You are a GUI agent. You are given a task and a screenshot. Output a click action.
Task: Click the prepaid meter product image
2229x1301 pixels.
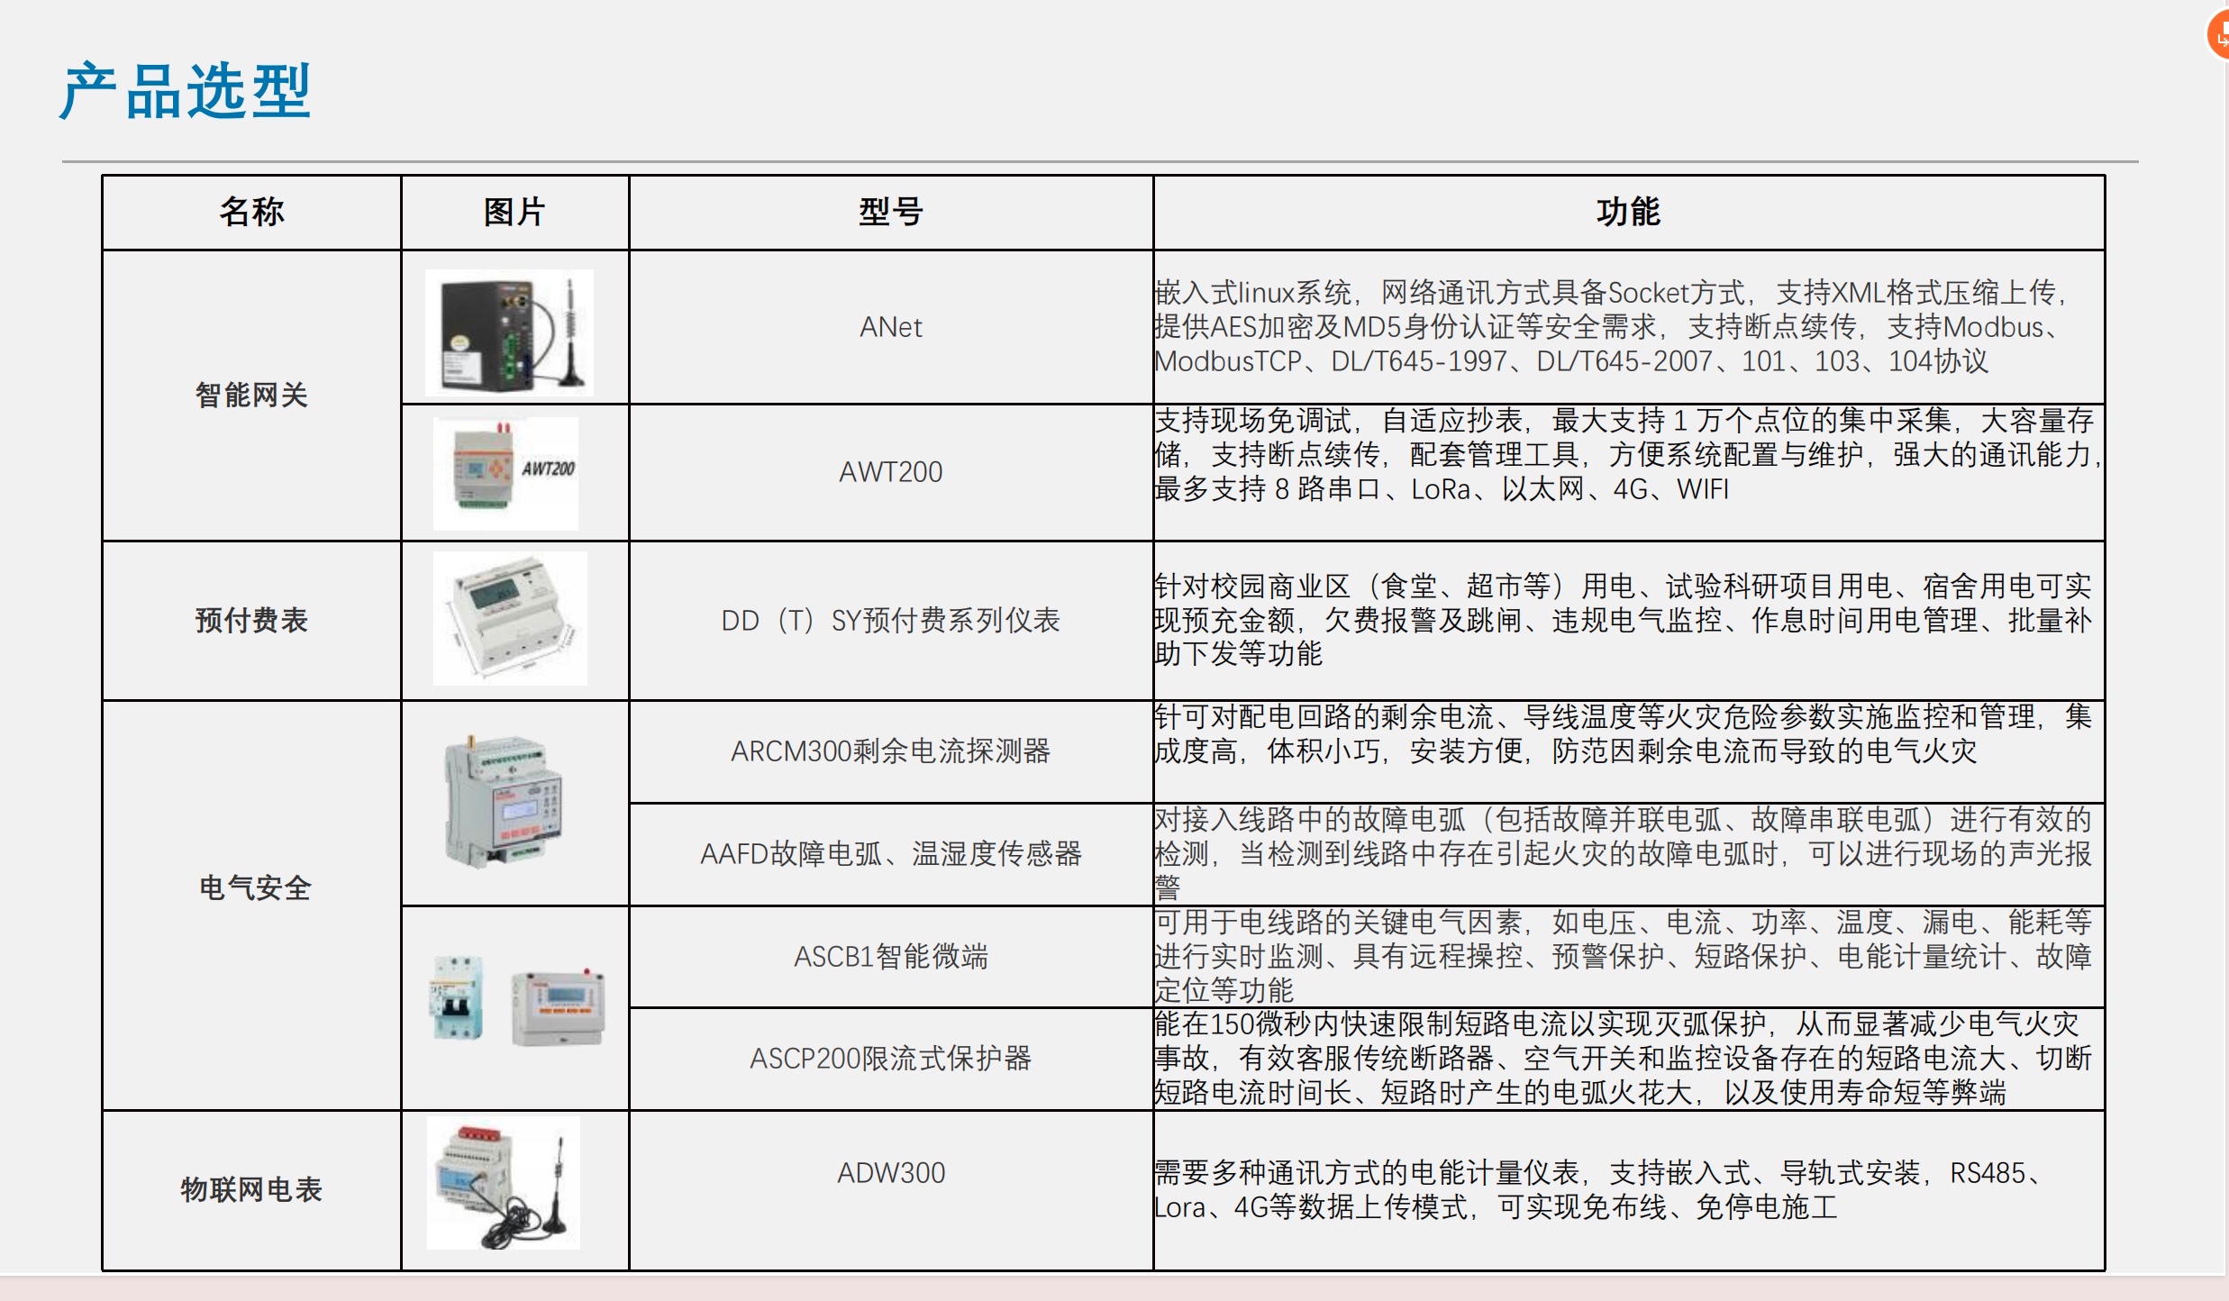pos(510,618)
